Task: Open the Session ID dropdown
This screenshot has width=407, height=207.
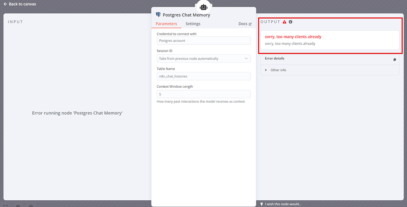Action: pos(204,58)
